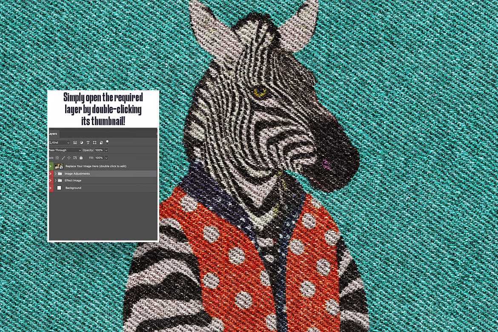Hide the Image Adjustments group
Screen dimensions: 498x332
pos(49,174)
